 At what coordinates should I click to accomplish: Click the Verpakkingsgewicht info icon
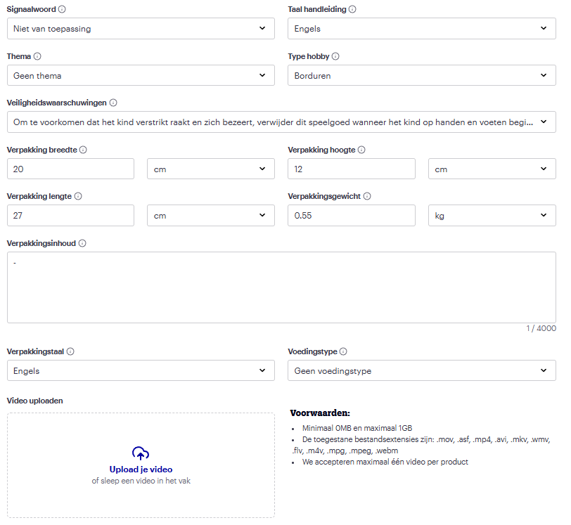[367, 197]
